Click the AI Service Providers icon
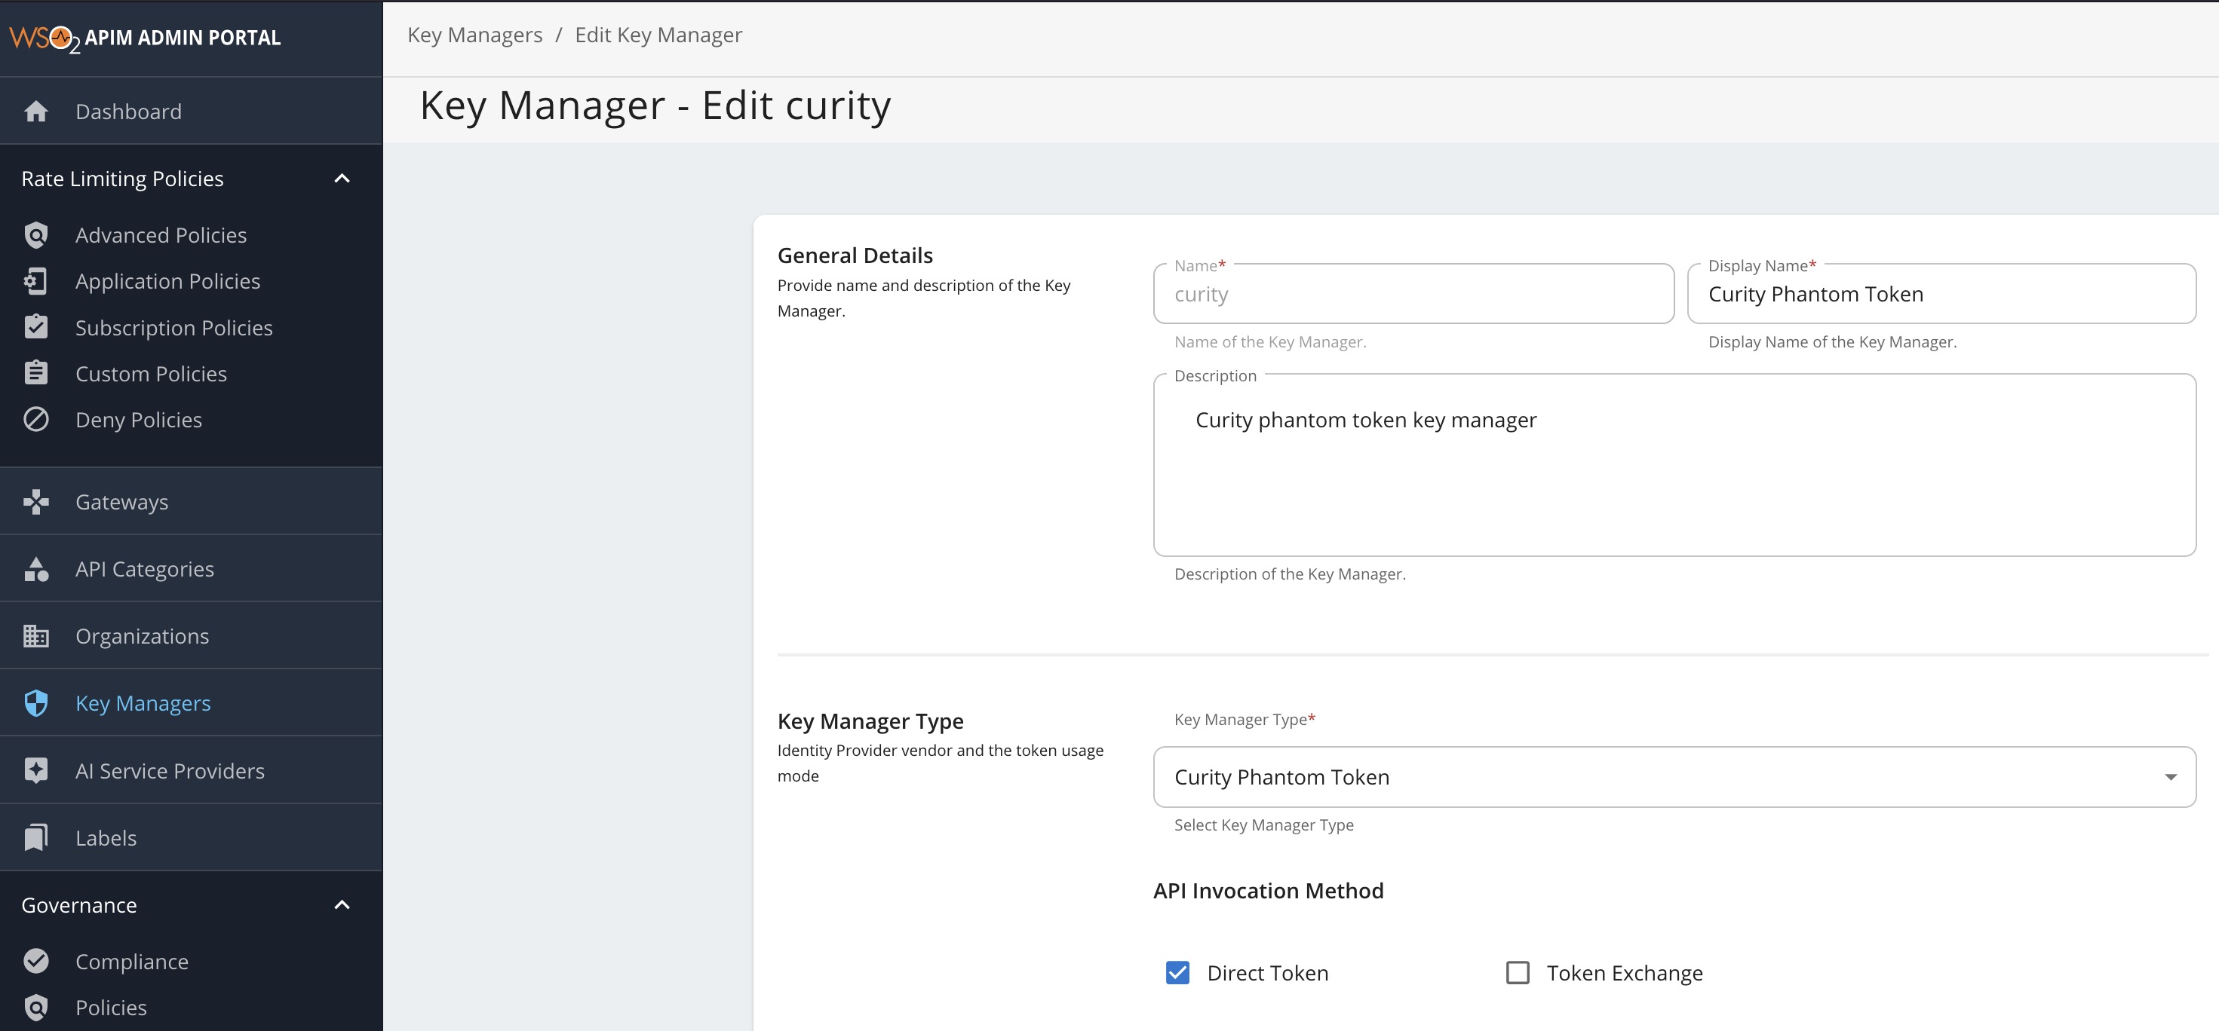The height and width of the screenshot is (1031, 2219). (x=36, y=770)
